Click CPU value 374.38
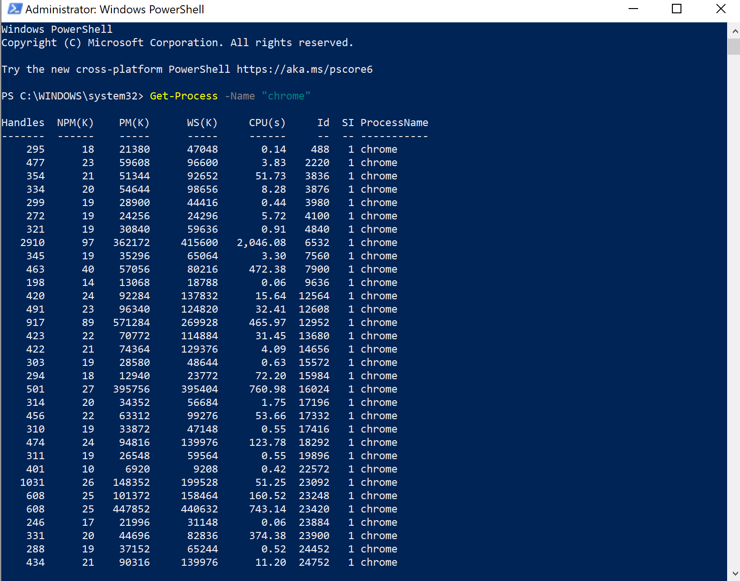This screenshot has width=740, height=581. click(x=268, y=536)
